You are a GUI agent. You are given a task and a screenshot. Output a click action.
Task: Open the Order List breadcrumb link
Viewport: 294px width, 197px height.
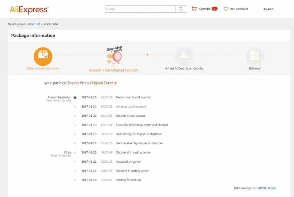click(34, 24)
